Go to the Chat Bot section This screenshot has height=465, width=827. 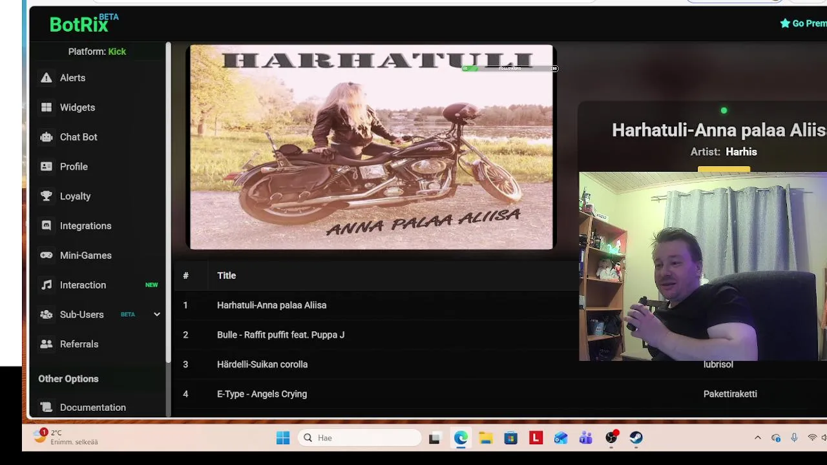[79, 137]
